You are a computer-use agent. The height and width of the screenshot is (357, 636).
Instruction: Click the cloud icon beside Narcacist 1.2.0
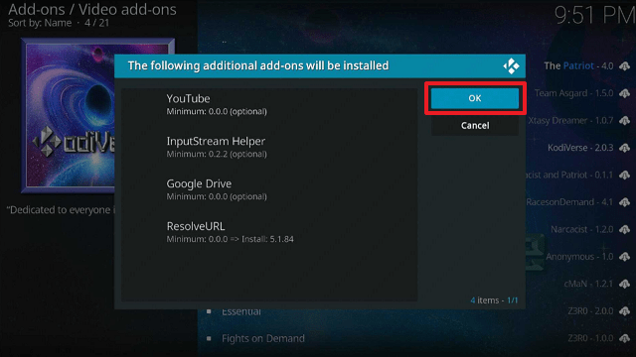pos(625,229)
